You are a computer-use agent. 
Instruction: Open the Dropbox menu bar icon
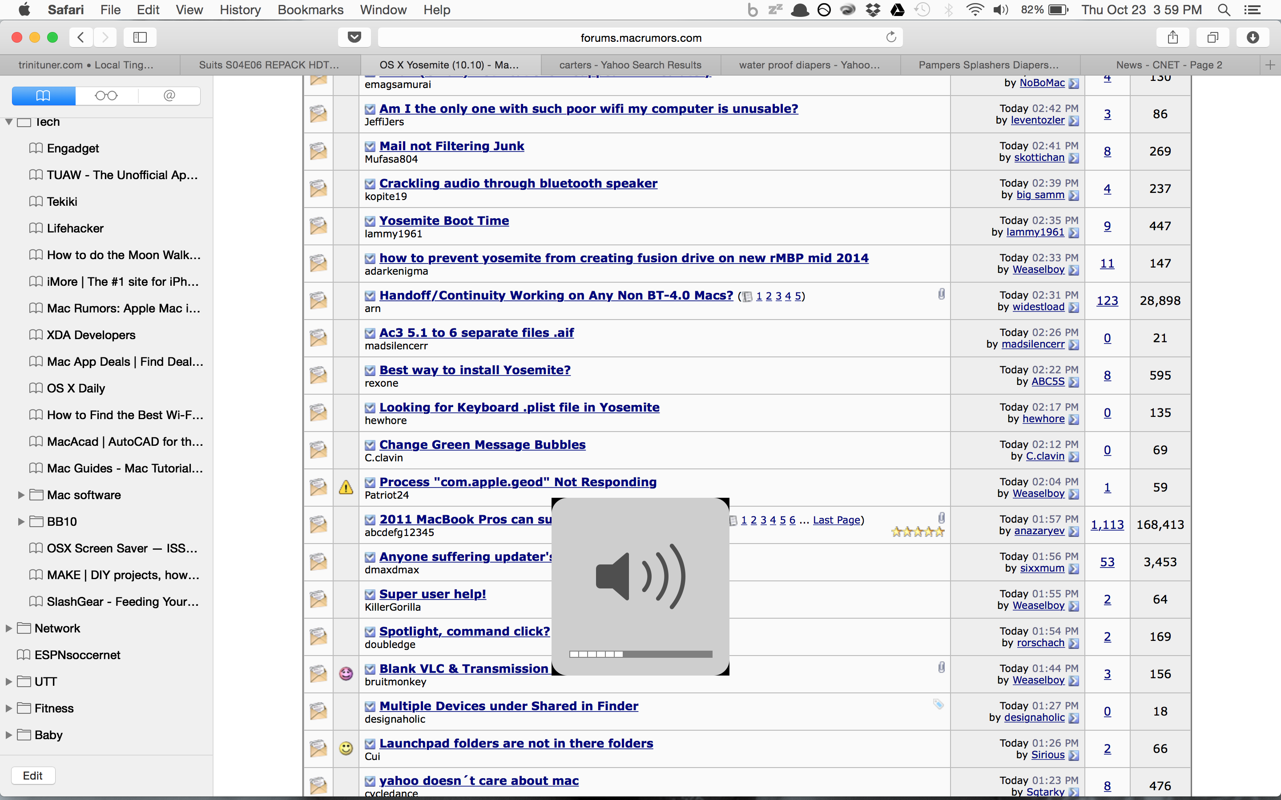873,9
